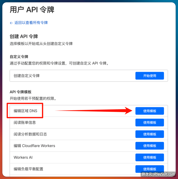This screenshot has height=179, width=178.
Task: Click 使用模板 for 编辑区域 DNS
Action: (x=149, y=111)
